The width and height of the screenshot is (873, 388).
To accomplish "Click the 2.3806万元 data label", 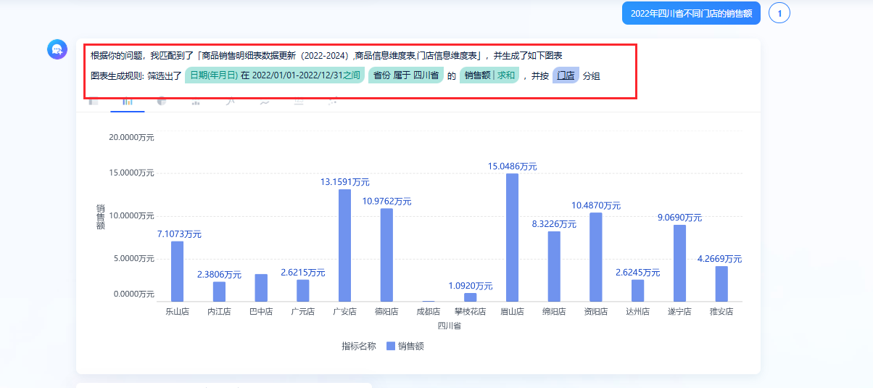I will pos(219,274).
